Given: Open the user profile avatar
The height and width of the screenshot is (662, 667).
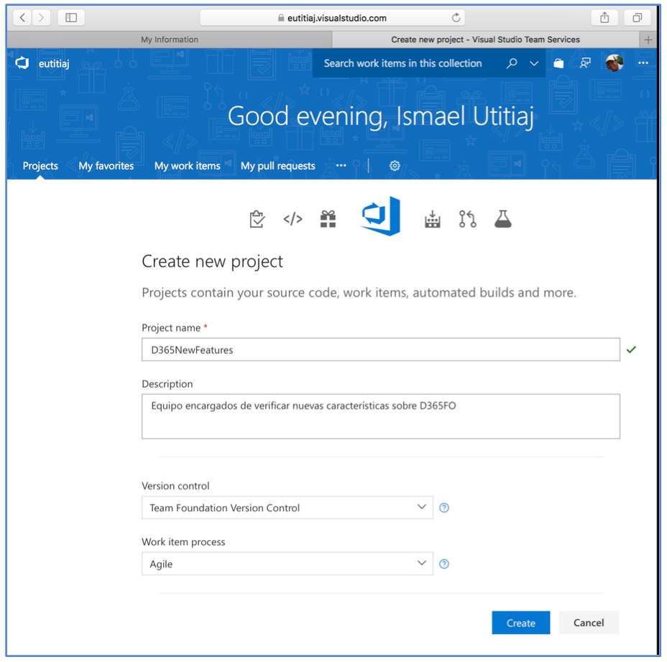Looking at the screenshot, I should pos(615,63).
